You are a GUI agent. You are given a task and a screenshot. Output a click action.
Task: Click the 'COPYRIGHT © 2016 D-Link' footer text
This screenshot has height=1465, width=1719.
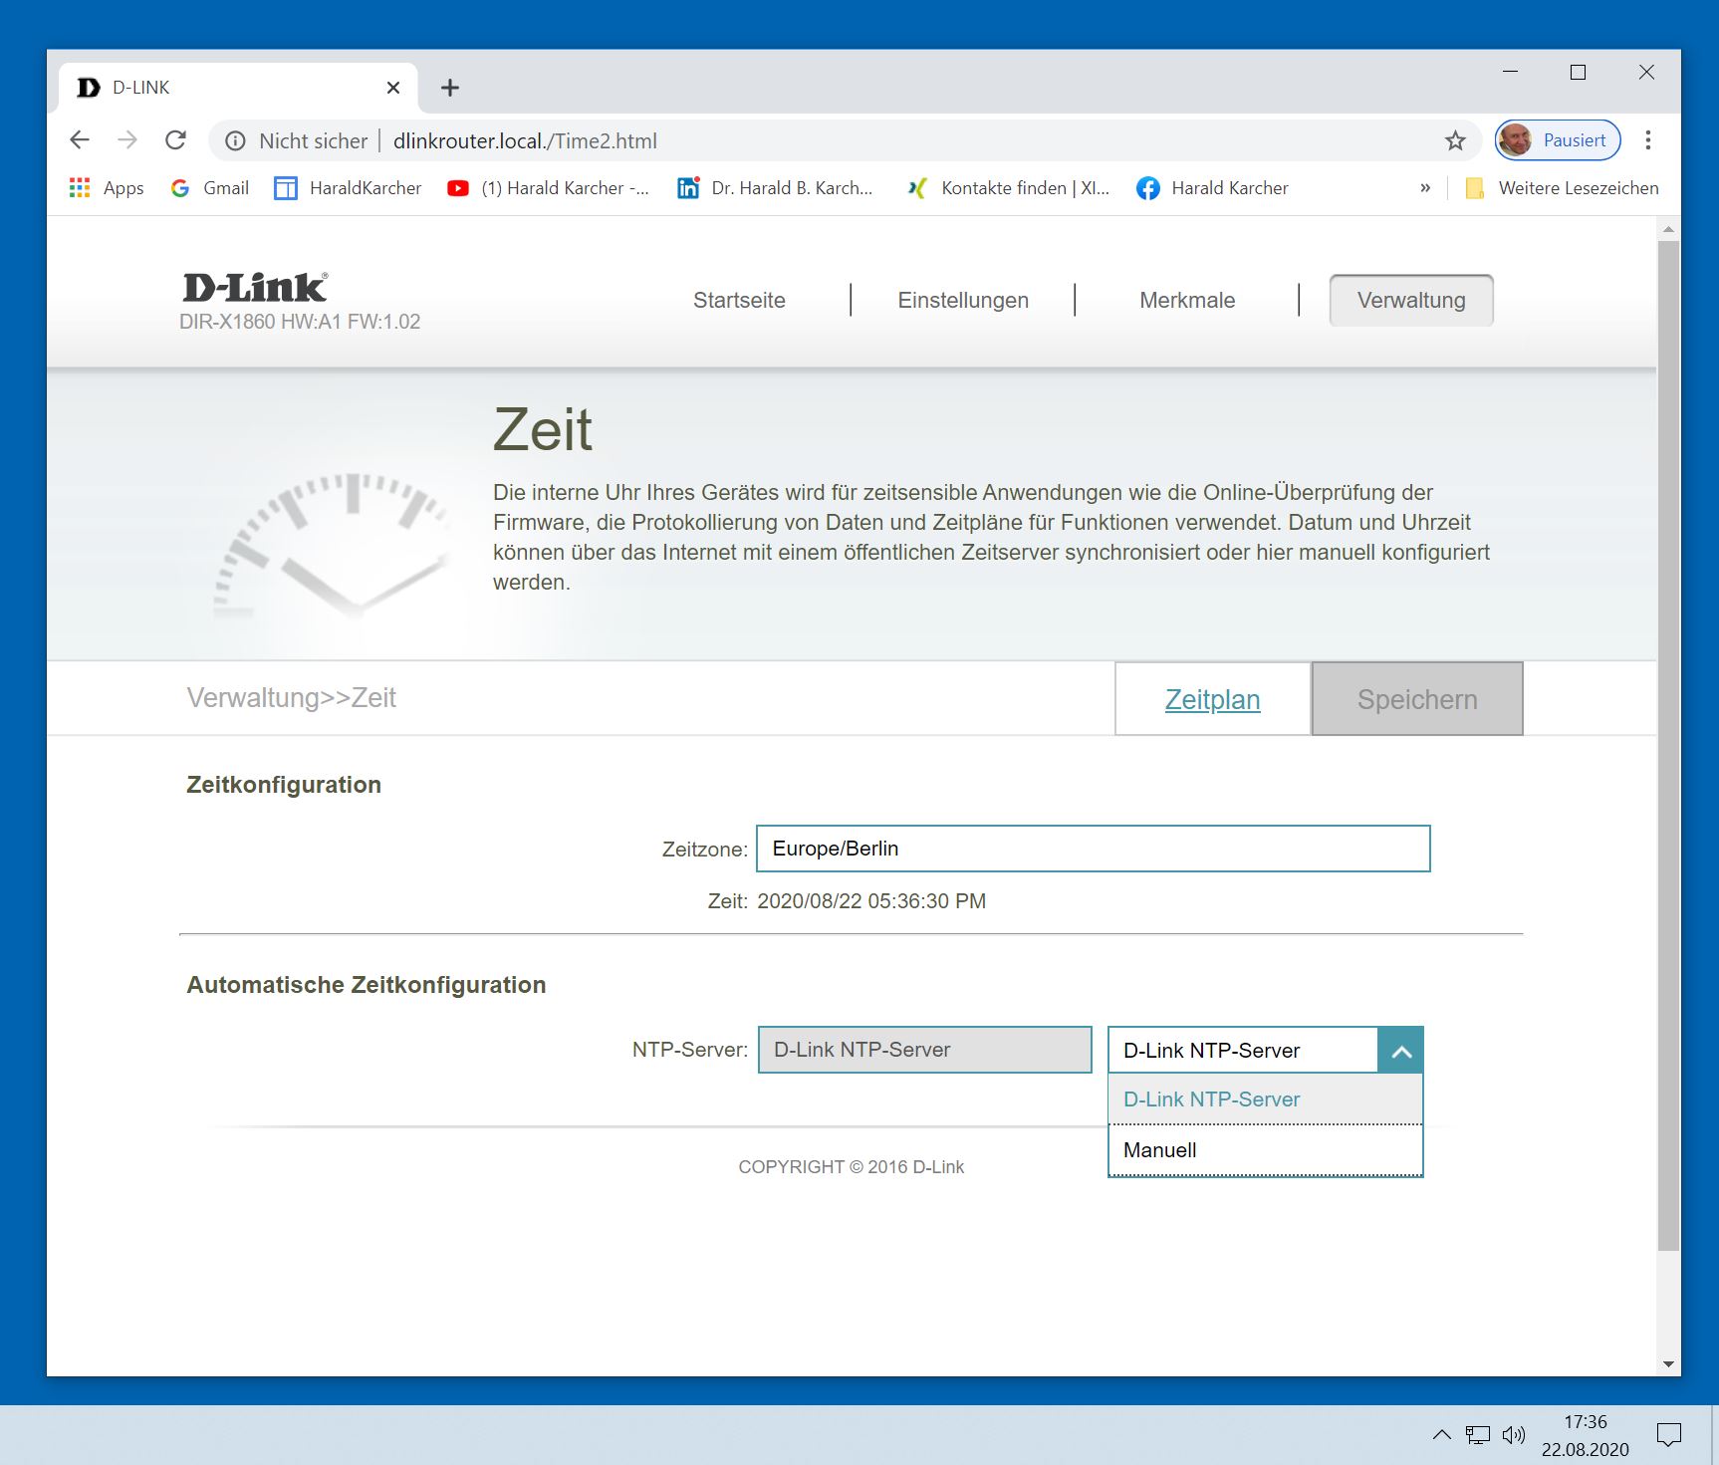852,1167
